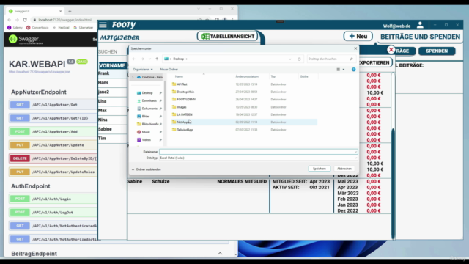Reload the Swagger page in Chrome
This screenshot has height=264, width=469.
(x=25, y=20)
